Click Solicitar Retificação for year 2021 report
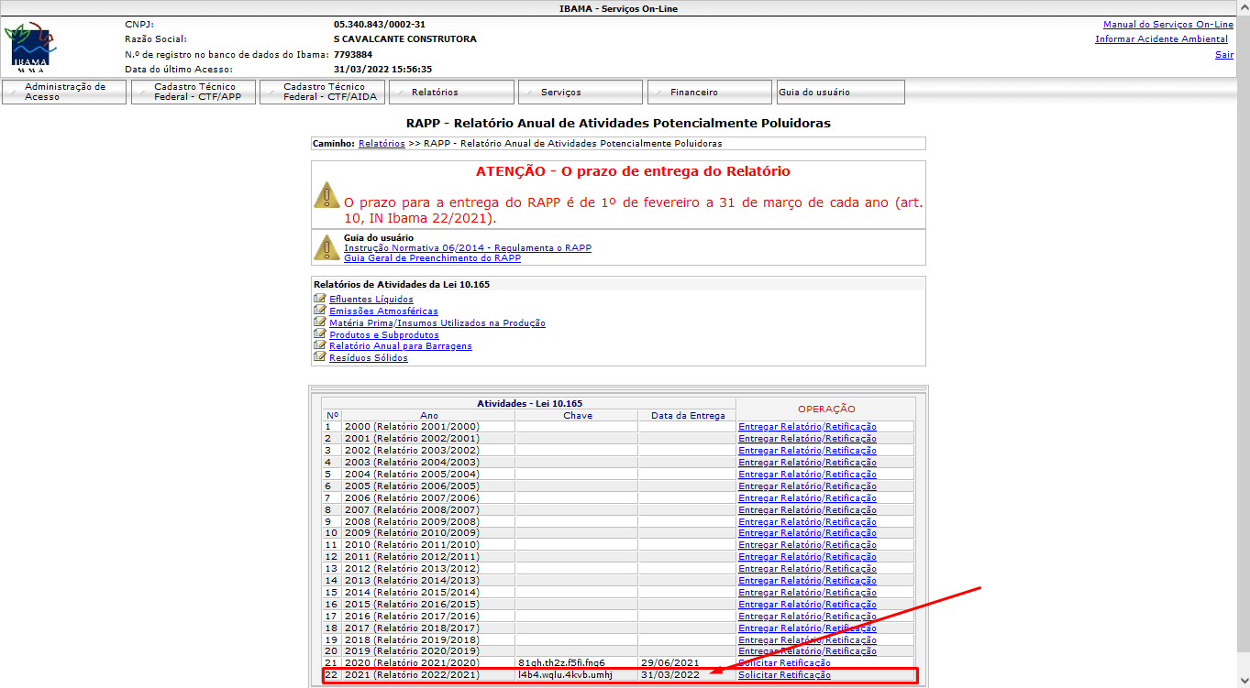 click(x=784, y=675)
